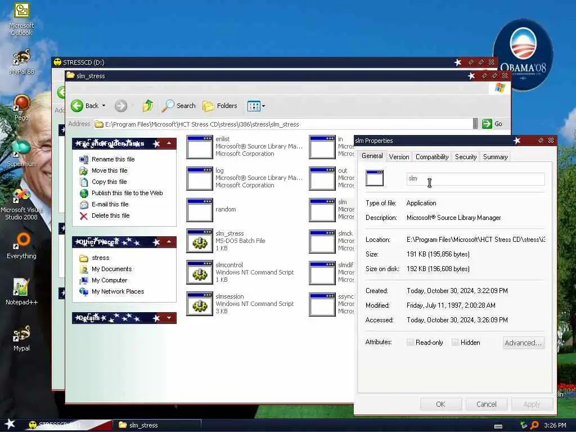Open Search in the explorer toolbar
Image resolution: width=576 pixels, height=432 pixels.
(179, 106)
